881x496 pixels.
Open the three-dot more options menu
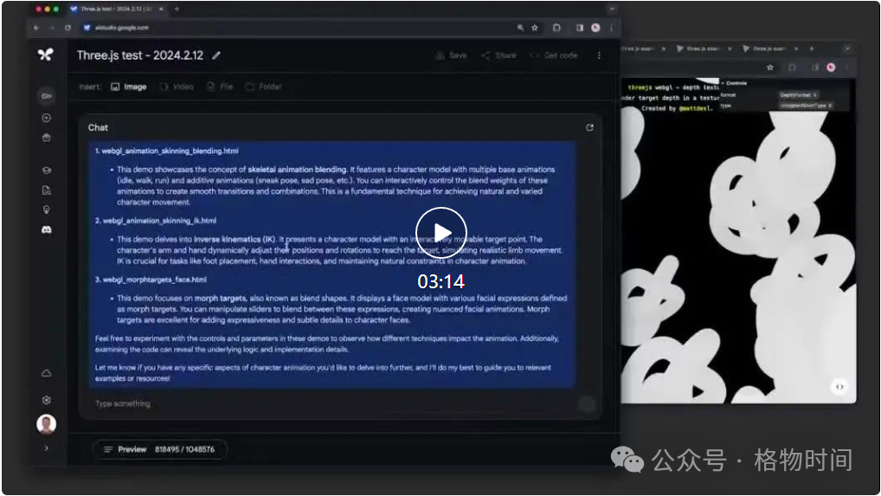(599, 55)
